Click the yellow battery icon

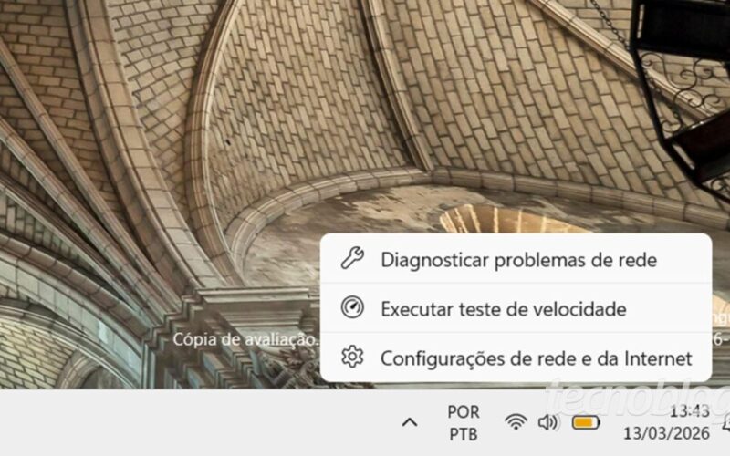[x=586, y=422]
